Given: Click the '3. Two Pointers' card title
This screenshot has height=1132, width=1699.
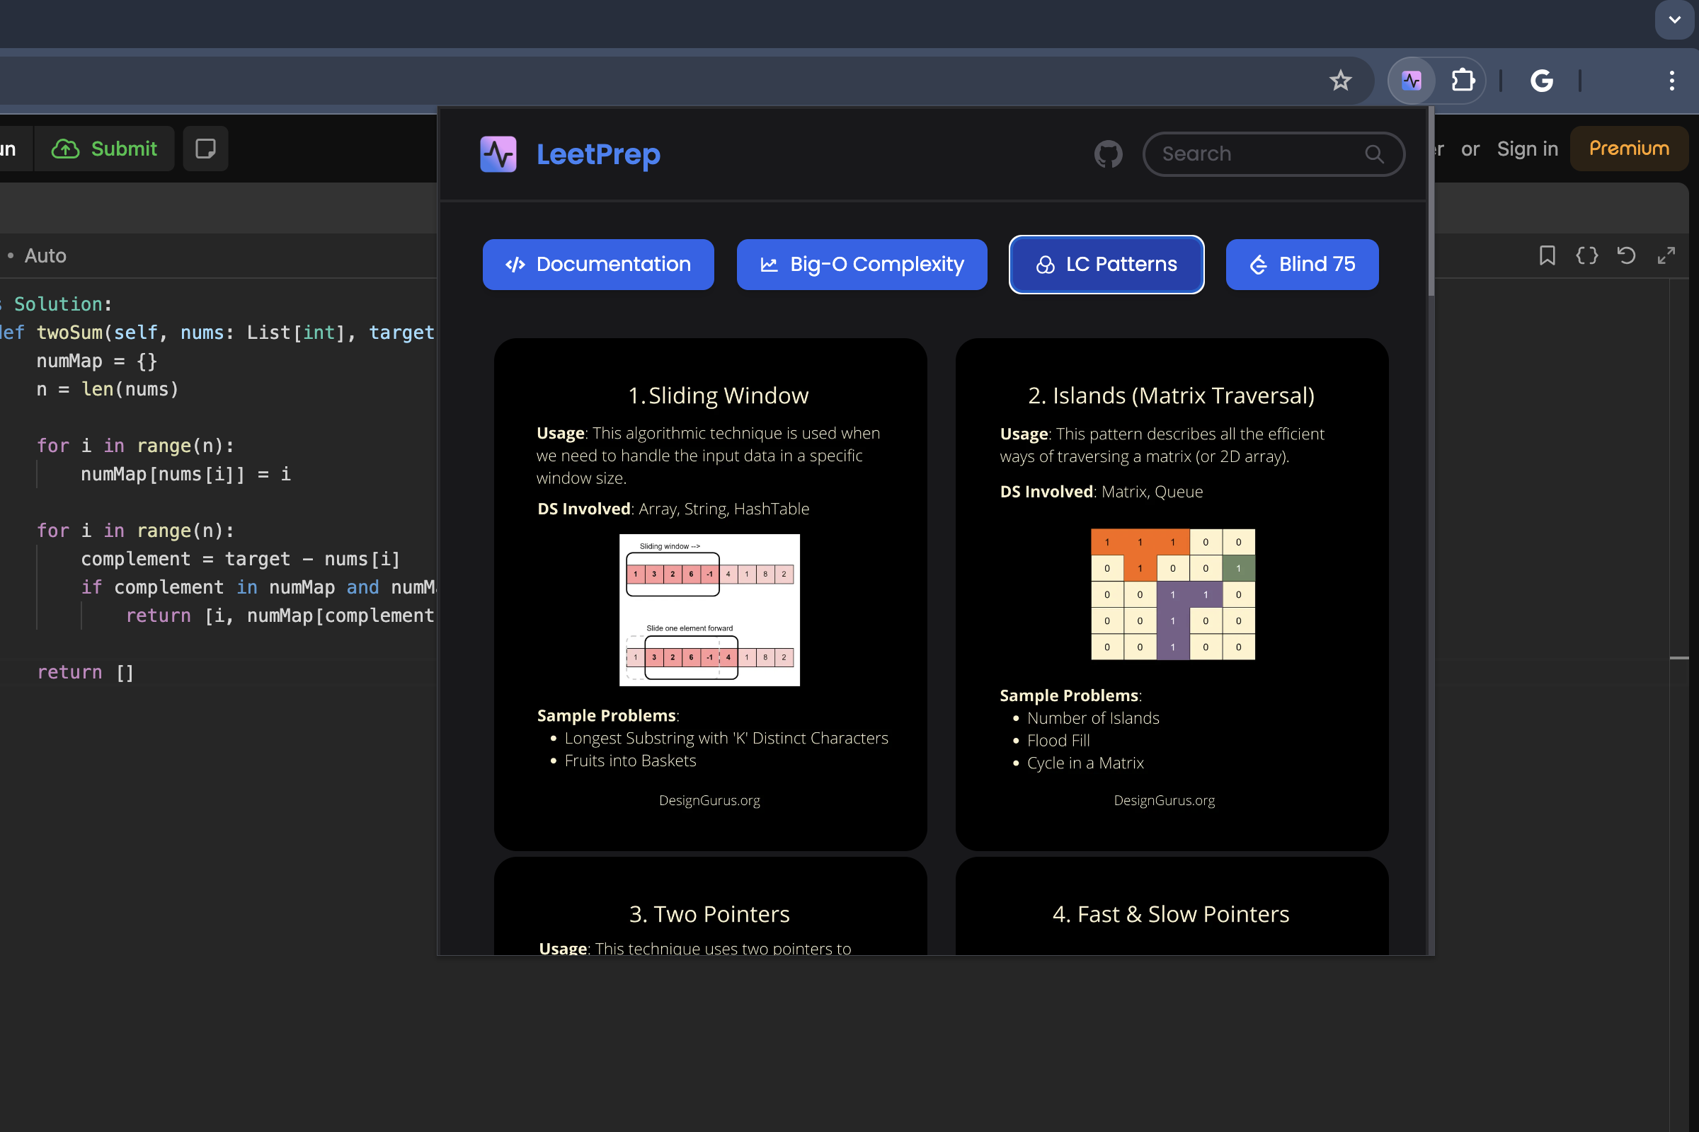Looking at the screenshot, I should [709, 914].
